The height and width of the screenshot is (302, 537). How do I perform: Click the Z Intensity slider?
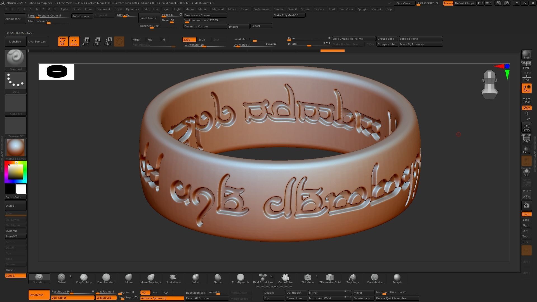point(205,45)
